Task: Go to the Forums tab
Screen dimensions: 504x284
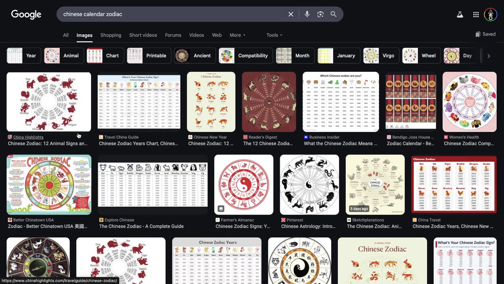Action: pos(173,35)
